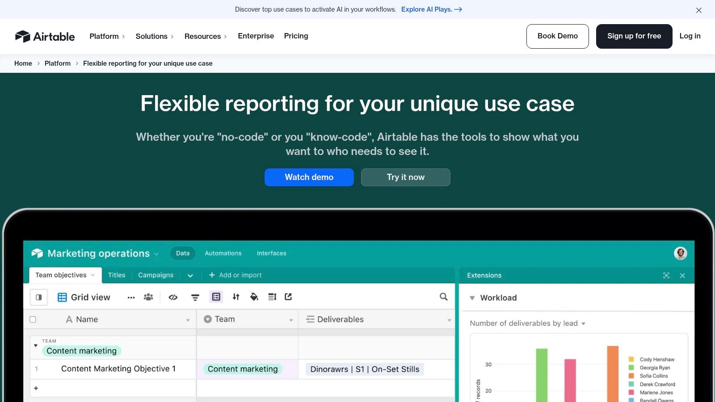Open the Number of deliverables by lead dropdown
This screenshot has height=402, width=715.
point(584,323)
